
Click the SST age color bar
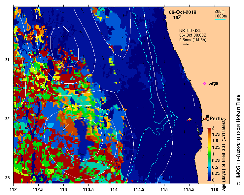pos(209,154)
